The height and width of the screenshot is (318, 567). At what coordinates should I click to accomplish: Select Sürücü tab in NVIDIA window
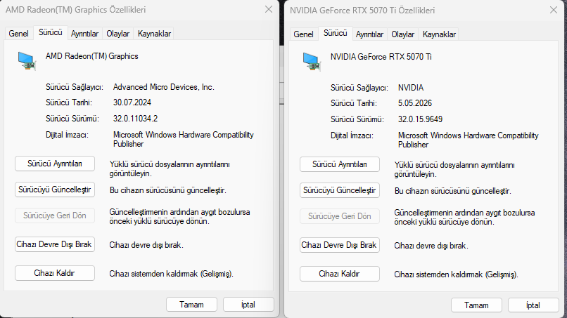click(x=336, y=33)
